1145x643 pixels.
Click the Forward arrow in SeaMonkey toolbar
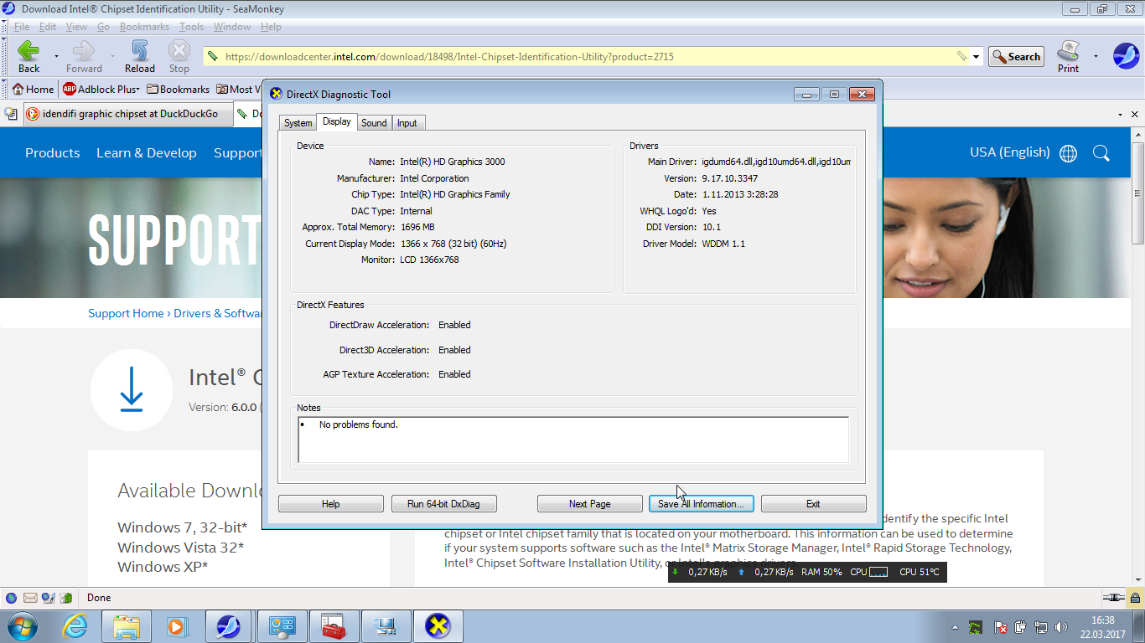(x=84, y=56)
